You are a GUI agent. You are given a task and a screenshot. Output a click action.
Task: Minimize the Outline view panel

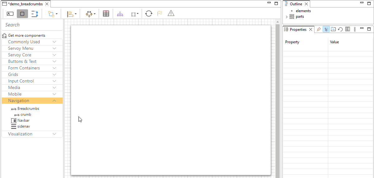click(x=362, y=3)
